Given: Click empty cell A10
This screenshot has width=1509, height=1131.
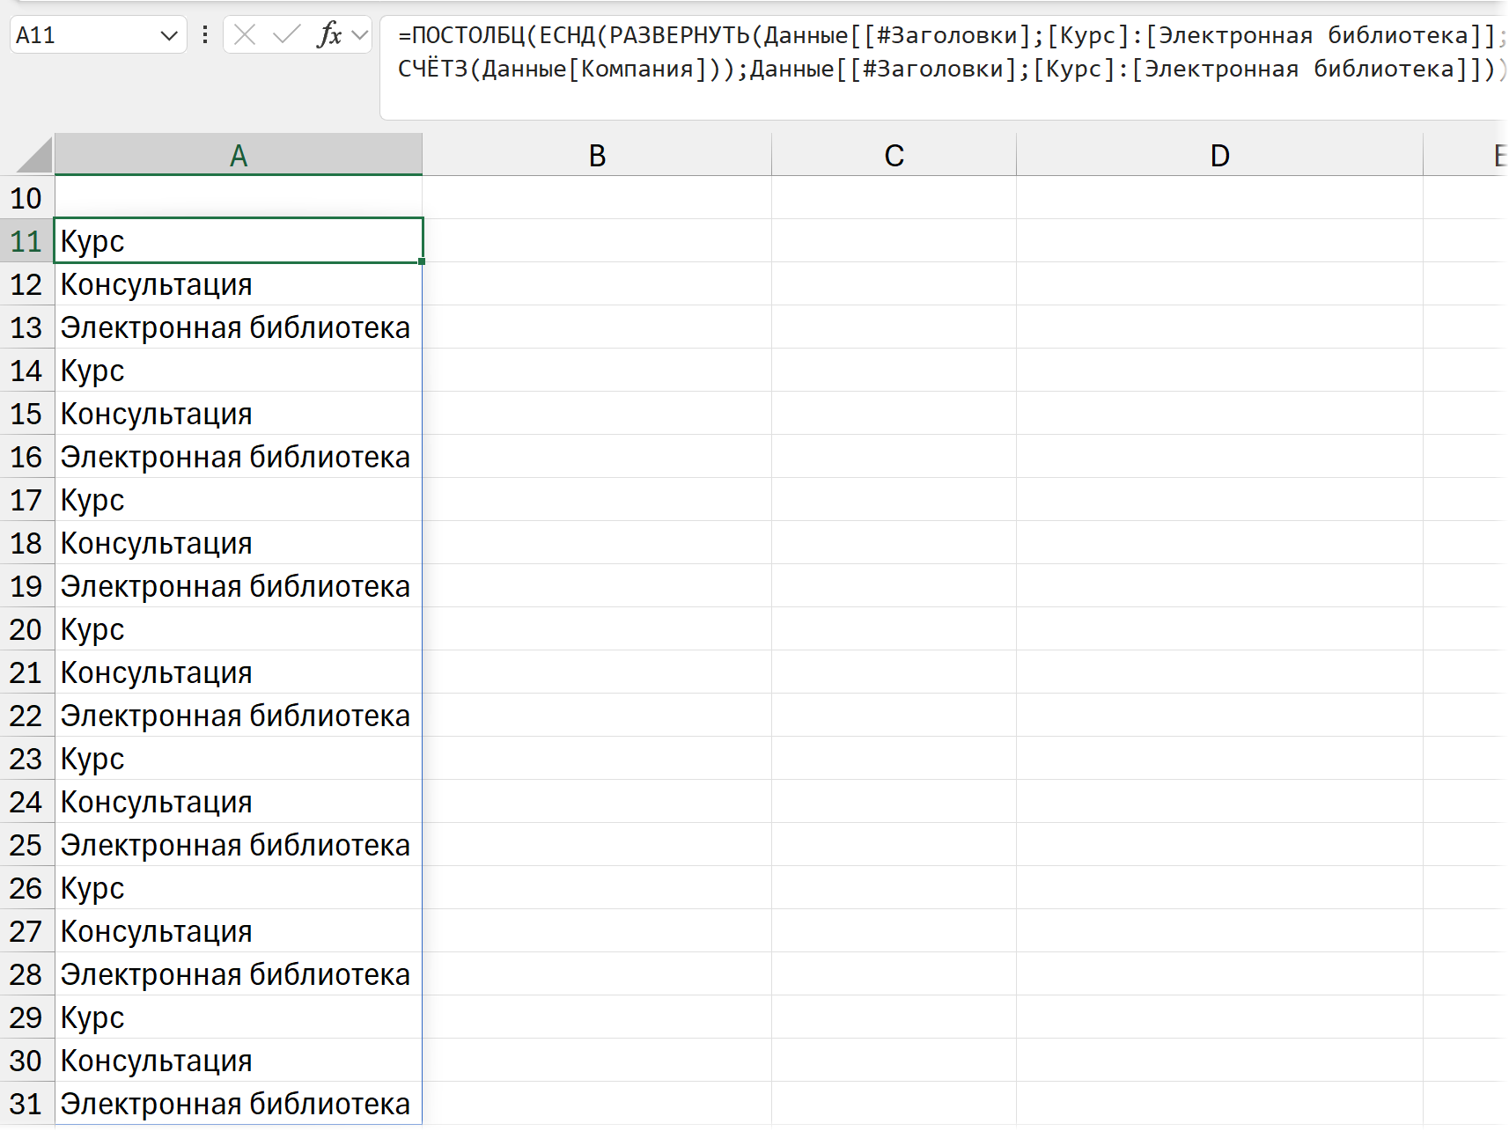Looking at the screenshot, I should [239, 198].
